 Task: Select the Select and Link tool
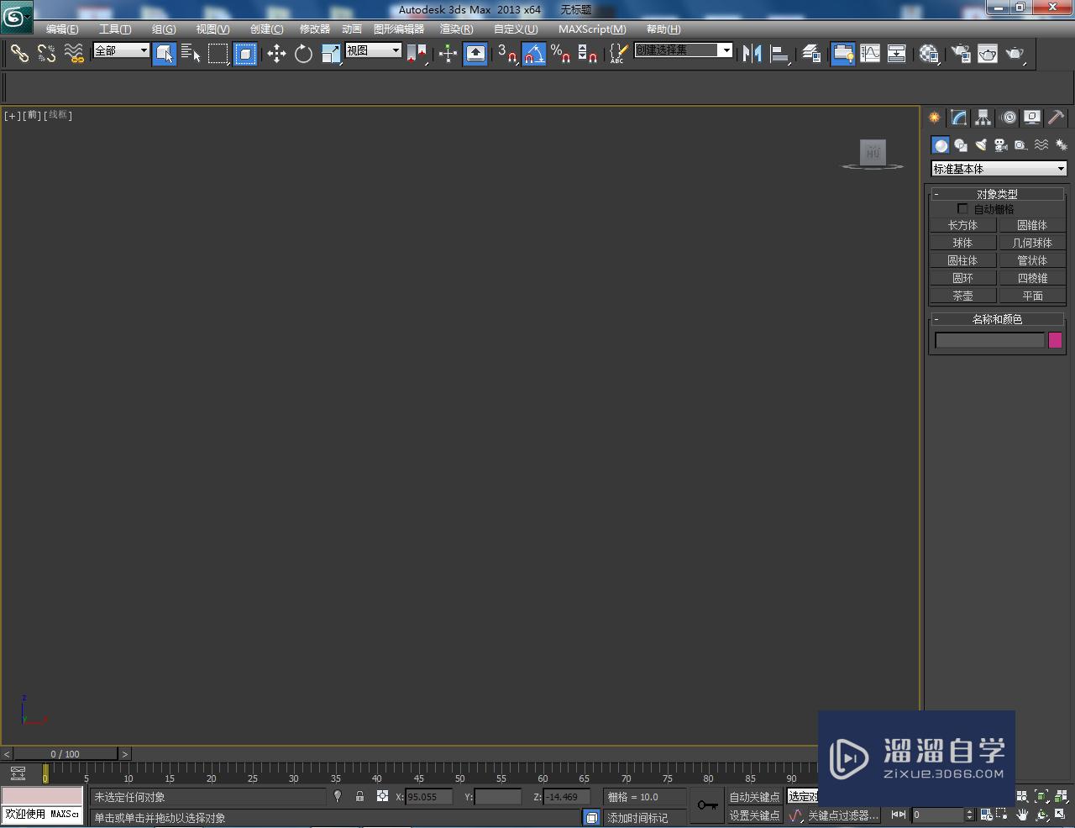20,54
